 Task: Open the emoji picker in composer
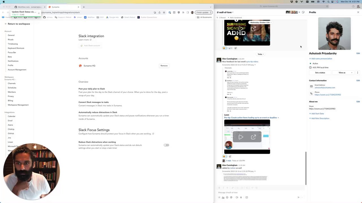point(227,197)
